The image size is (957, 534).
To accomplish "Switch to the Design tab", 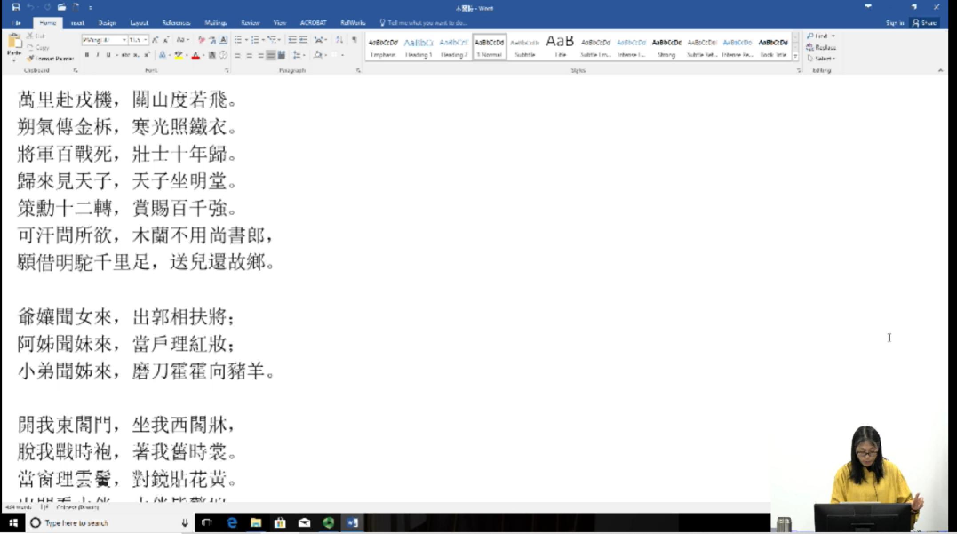I will pyautogui.click(x=107, y=23).
